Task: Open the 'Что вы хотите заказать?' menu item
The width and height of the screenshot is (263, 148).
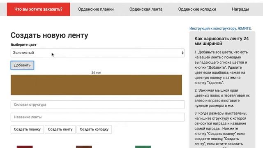Action: pos(38,9)
